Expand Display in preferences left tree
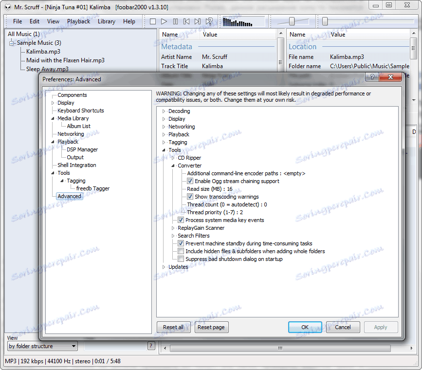 53,103
